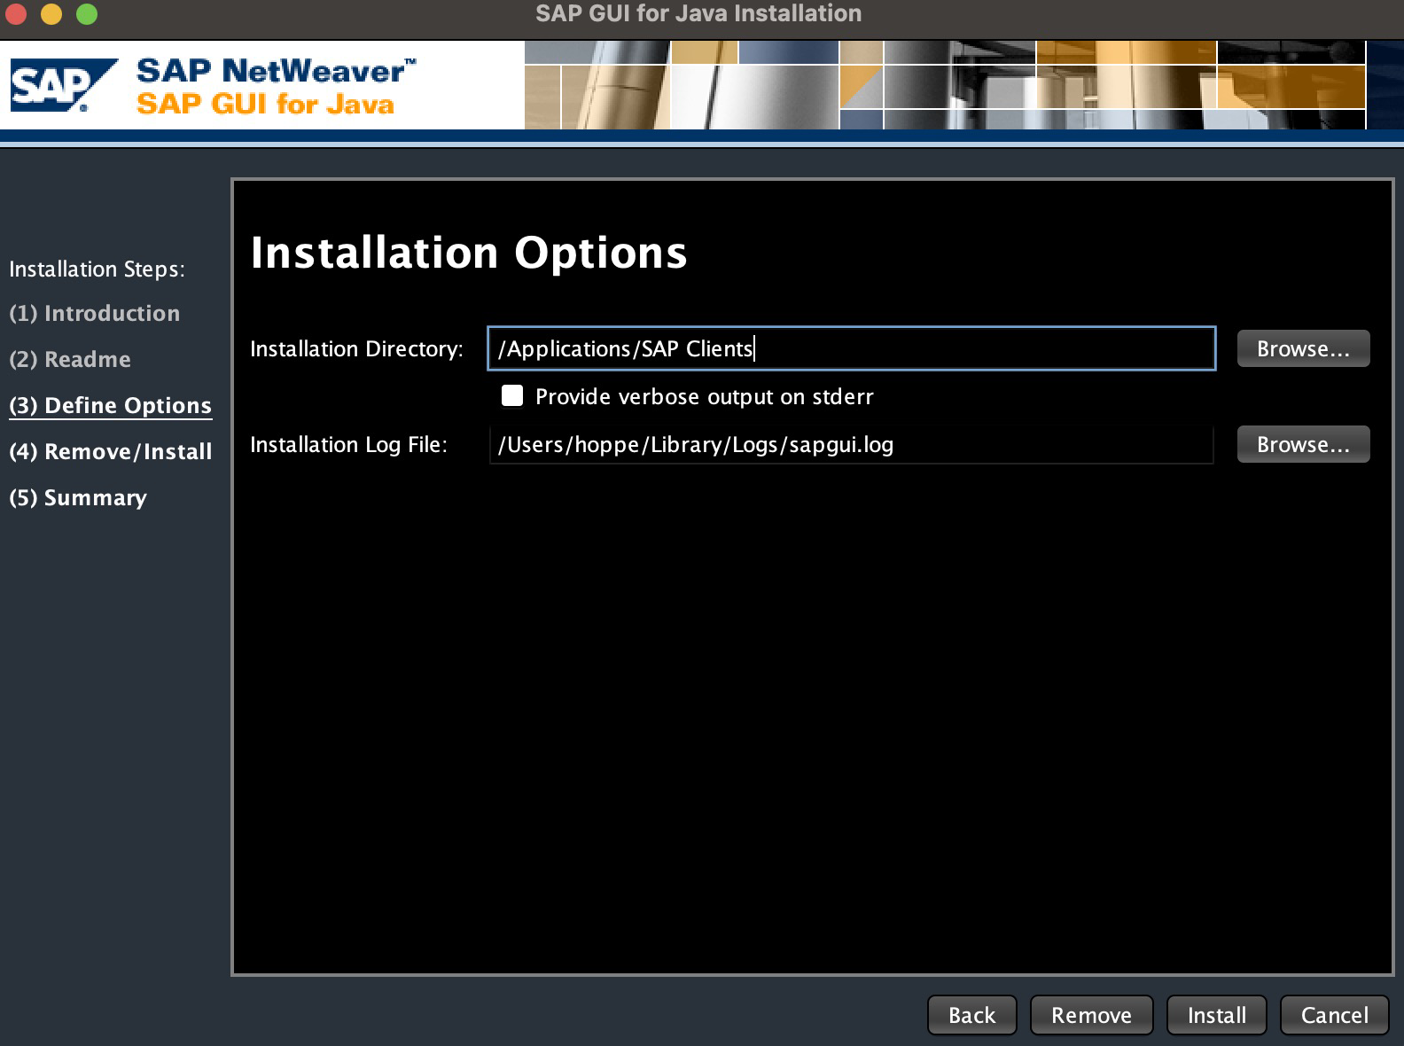
Task: Click the SAP logo in the banner
Action: 64,85
